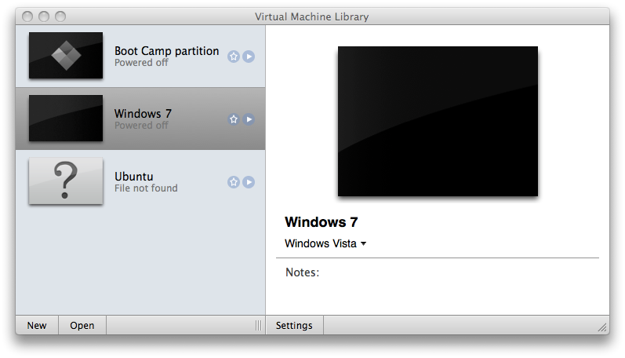Click the Ubuntu question mark thumbnail
Viewport: 625px width, 358px height.
pyautogui.click(x=66, y=181)
